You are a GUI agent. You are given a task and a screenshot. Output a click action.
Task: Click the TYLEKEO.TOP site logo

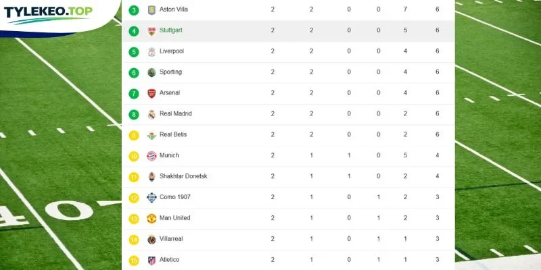click(x=48, y=14)
